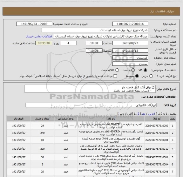The width and height of the screenshot is (183, 177).
Task: Click the delivery province field کردستان
Action: (x=130, y=58)
